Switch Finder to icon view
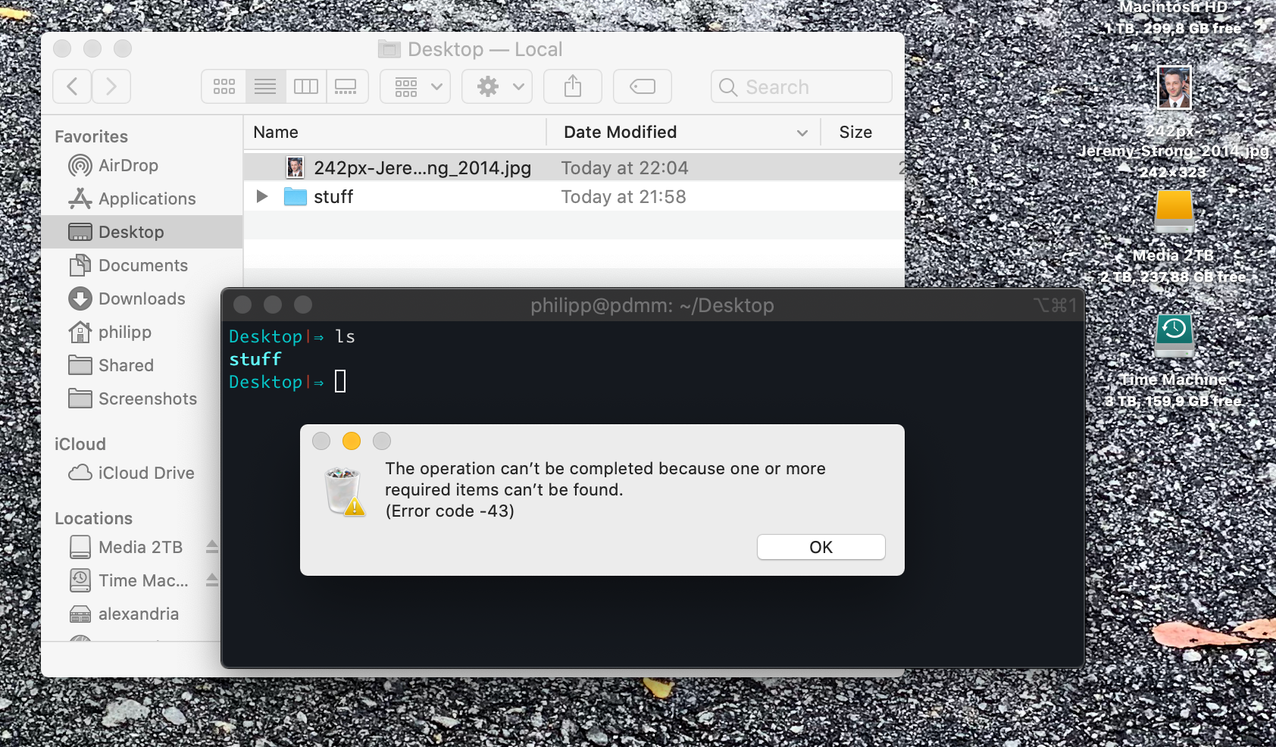This screenshot has height=747, width=1276. [224, 86]
